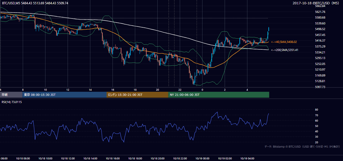Click the 'RSI(14) 73.0115' indicator label
The image size is (343, 161).
click(12, 102)
